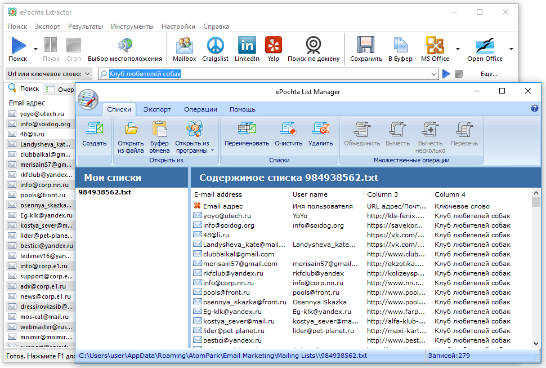
Task: Launch the Craigslist search tool
Action: [x=215, y=45]
